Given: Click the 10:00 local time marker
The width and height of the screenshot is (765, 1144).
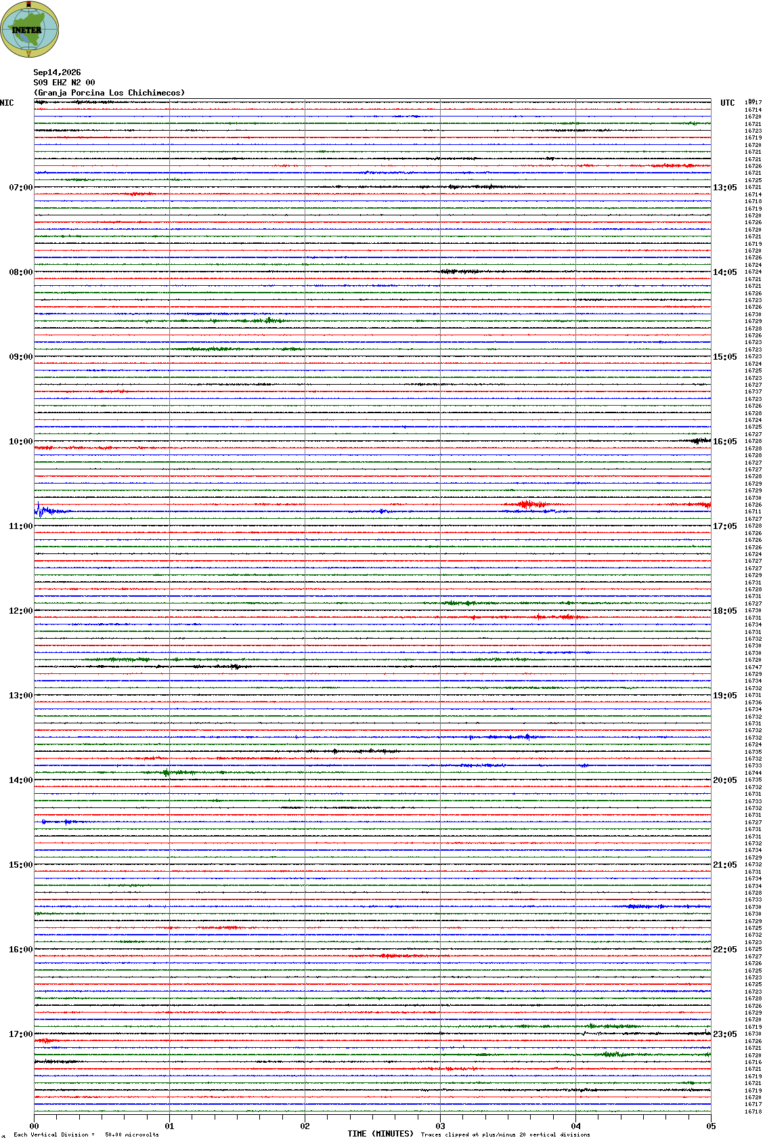Looking at the screenshot, I should [x=20, y=442].
